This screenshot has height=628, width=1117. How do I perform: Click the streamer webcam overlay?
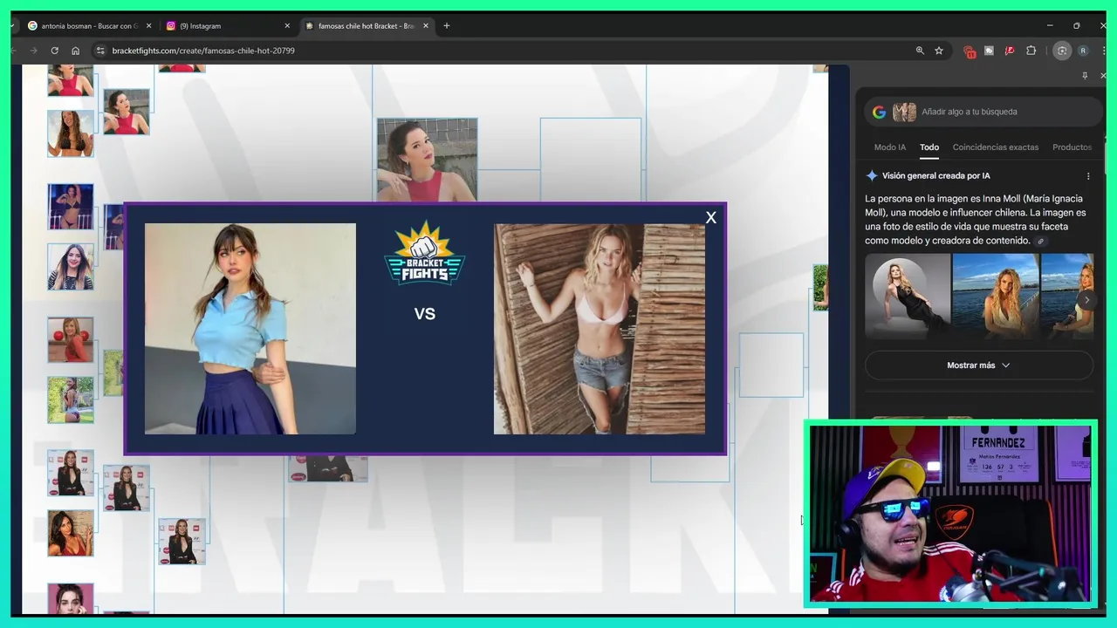[949, 514]
